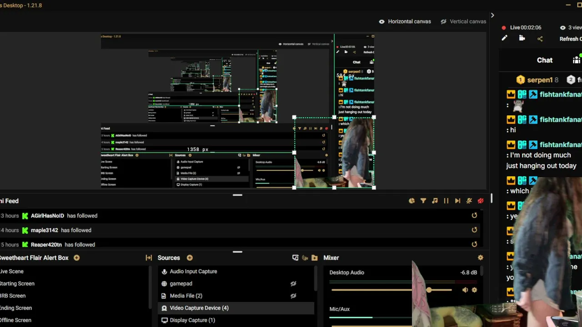The height and width of the screenshot is (327, 582).
Task: Show the hidden Media File (2) source
Action: [x=293, y=296]
